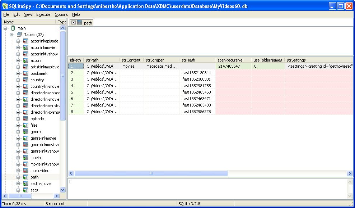Click the files table icon
Screen dimensions: 355x208
coord(25,125)
